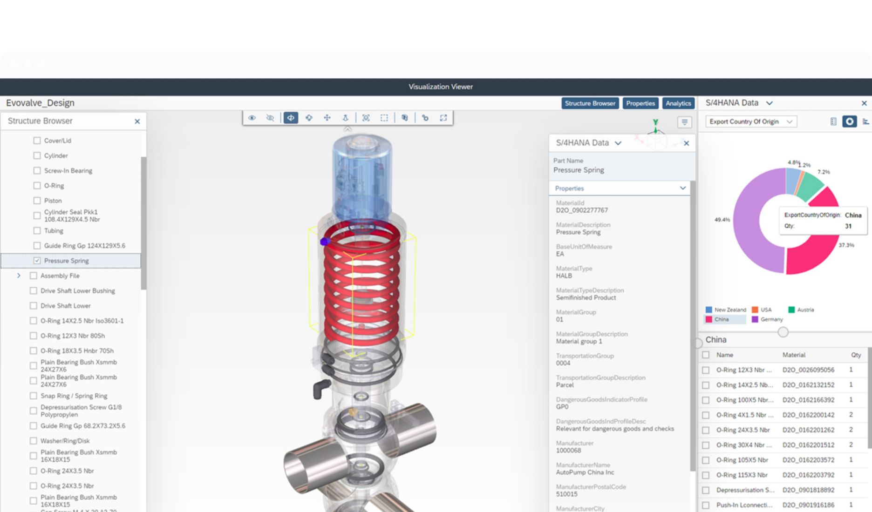Expand the Assembly File tree node
The height and width of the screenshot is (512, 872).
[x=19, y=276]
